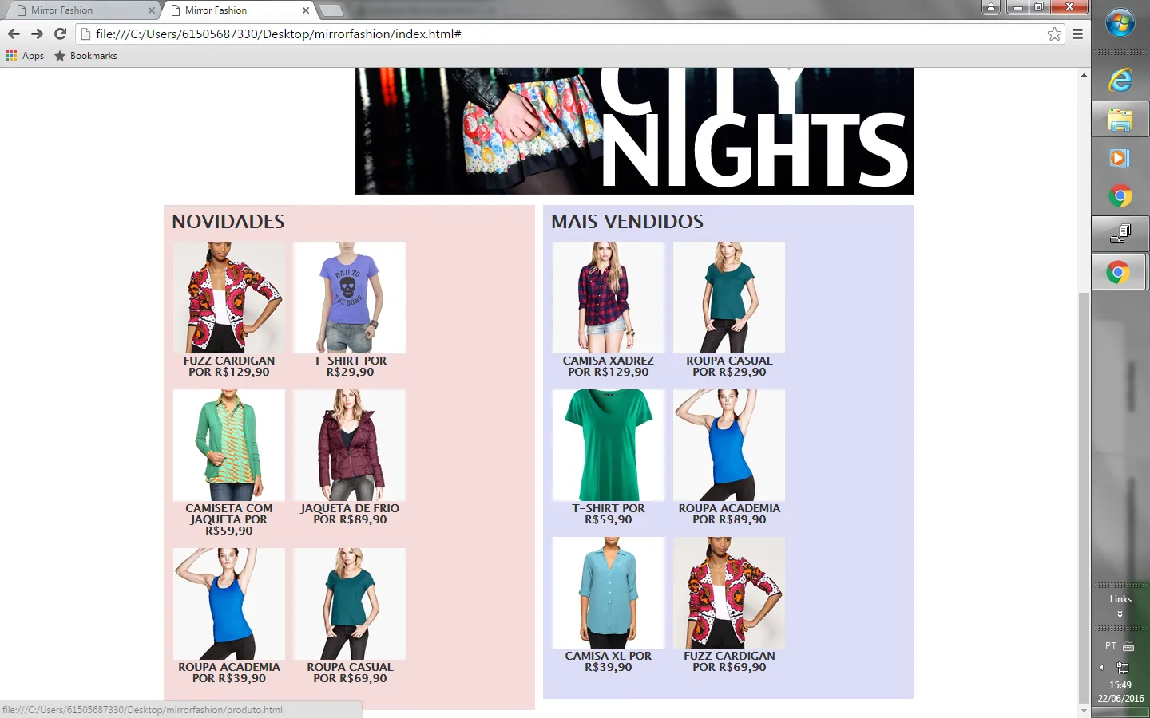Bookmark this page with the star icon

(1054, 34)
